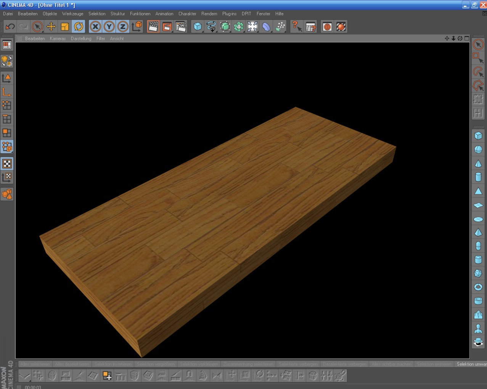The height and width of the screenshot is (389, 487).
Task: Choose the lasso (freehand) selection tool
Action: [x=478, y=72]
